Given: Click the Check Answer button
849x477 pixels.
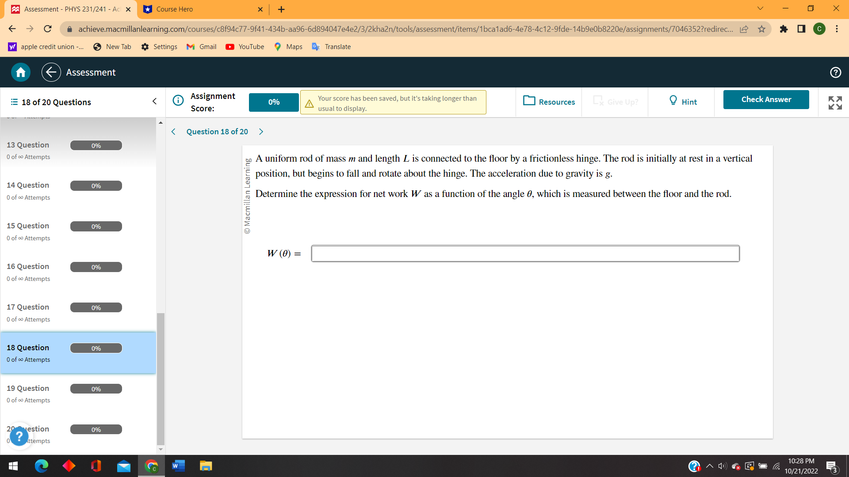Looking at the screenshot, I should (x=766, y=99).
